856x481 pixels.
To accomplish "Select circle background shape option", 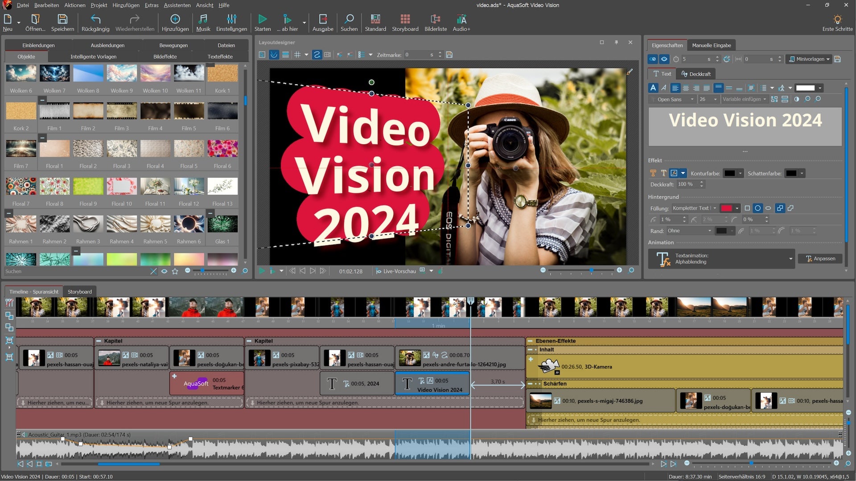I will click(x=757, y=208).
